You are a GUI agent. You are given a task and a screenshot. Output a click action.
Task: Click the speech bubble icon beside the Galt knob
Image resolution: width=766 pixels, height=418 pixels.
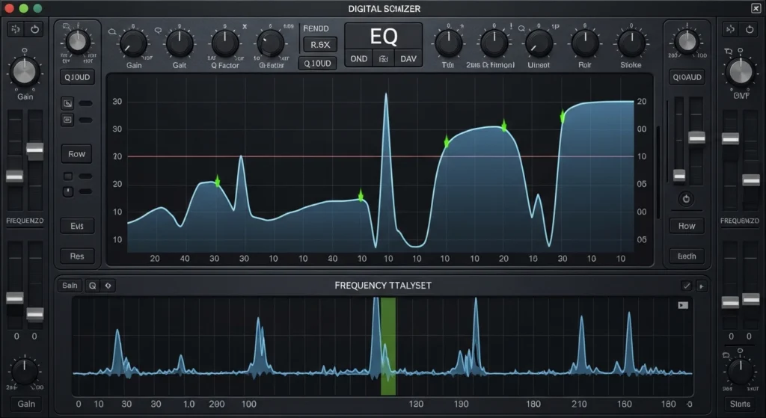tap(158, 31)
